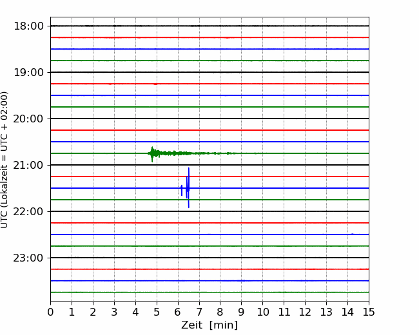Click x-axis tick label 1
This screenshot has width=419, height=335.
coord(72,312)
